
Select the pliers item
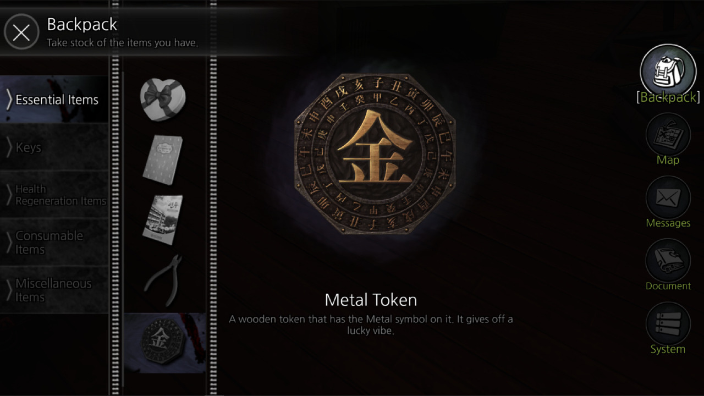click(163, 280)
